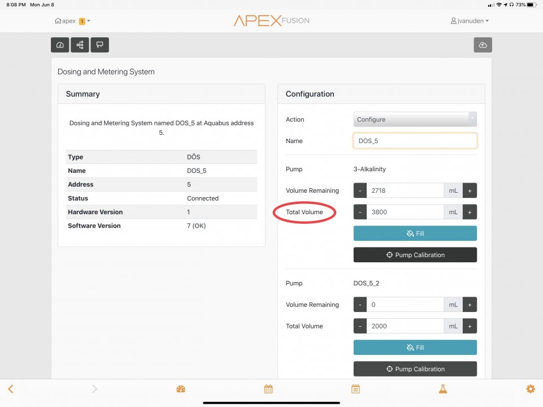Image resolution: width=543 pixels, height=407 pixels.
Task: Increase 3-Alkalinity Volume Remaining with plus
Action: pyautogui.click(x=470, y=190)
